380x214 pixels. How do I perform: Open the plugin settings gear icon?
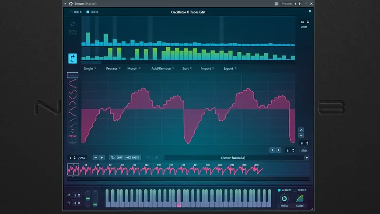[71, 4]
